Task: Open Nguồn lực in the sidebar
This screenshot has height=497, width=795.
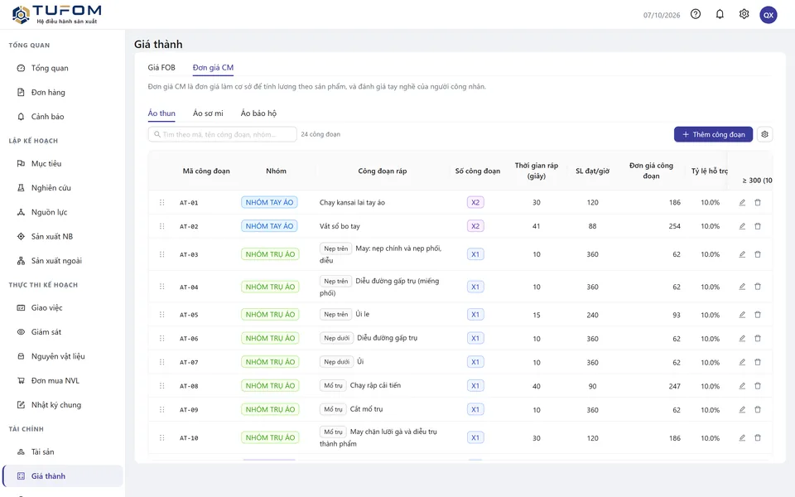Action: point(62,212)
